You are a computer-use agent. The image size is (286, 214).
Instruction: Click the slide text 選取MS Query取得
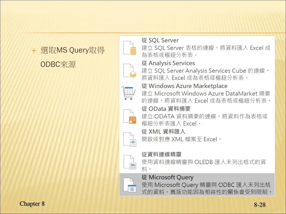[72, 50]
